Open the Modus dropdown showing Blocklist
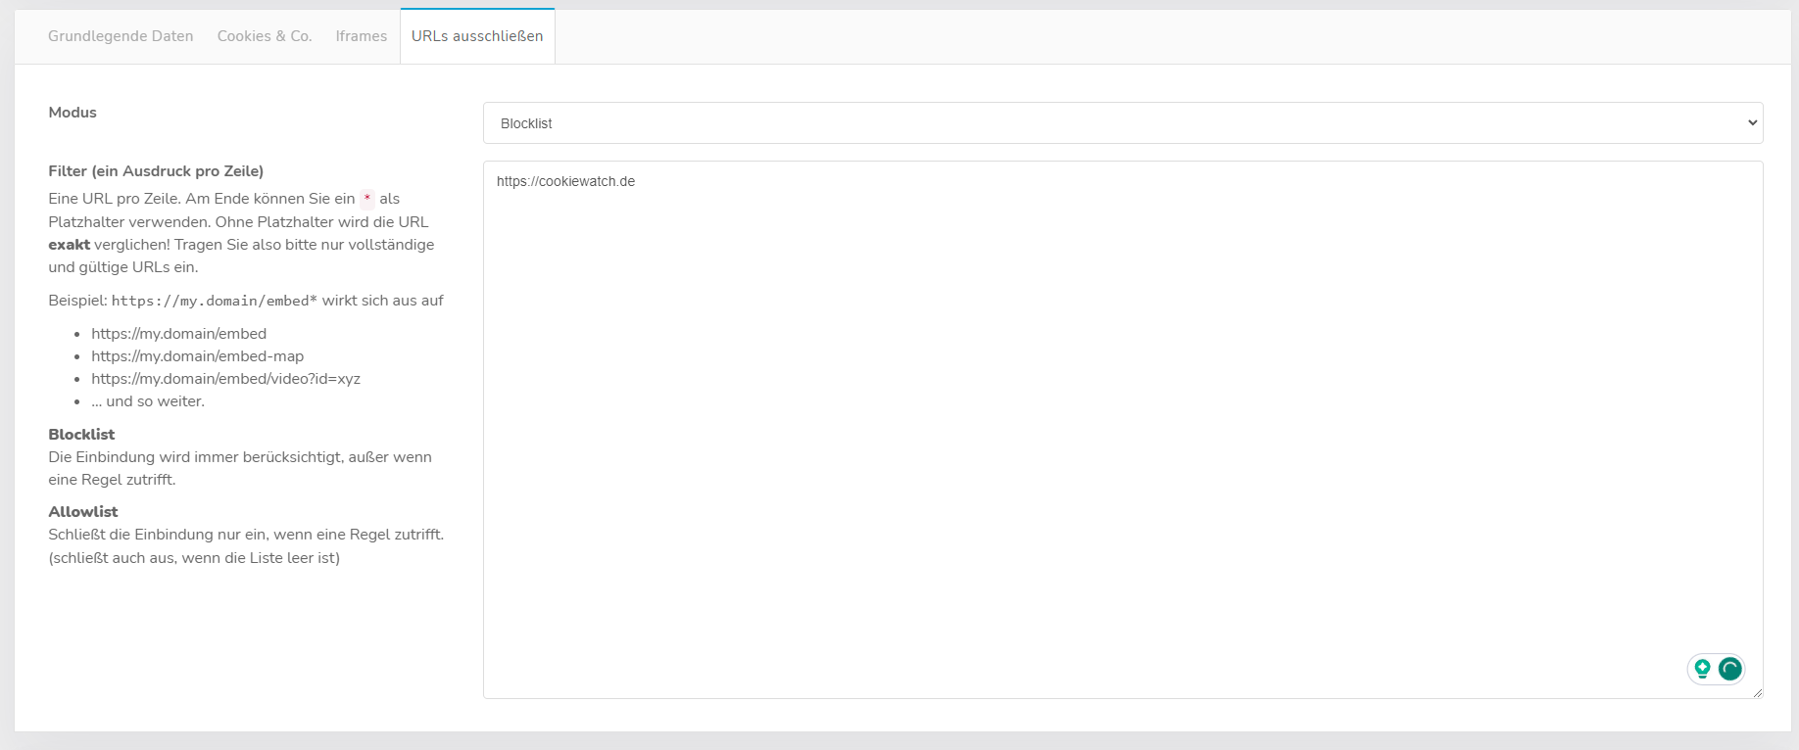1799x750 pixels. (x=1122, y=123)
